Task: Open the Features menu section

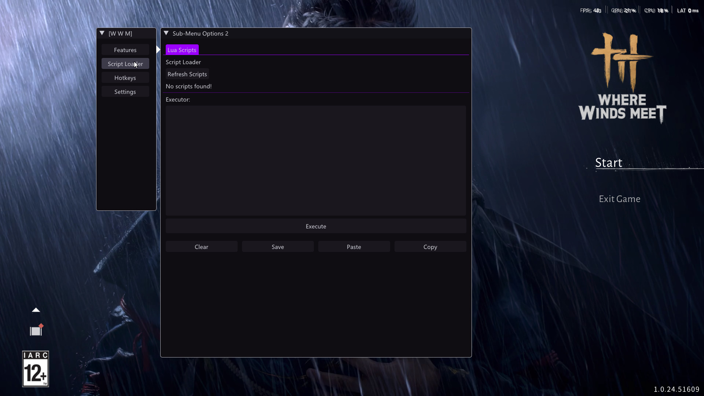Action: pos(125,50)
